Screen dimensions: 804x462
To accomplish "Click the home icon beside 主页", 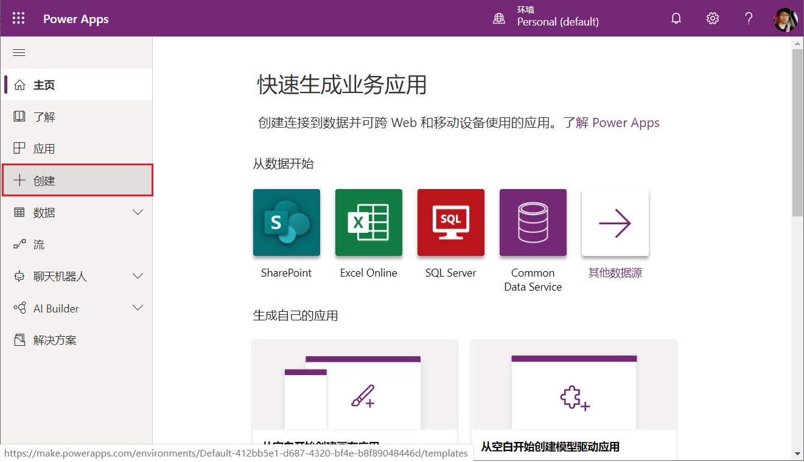I will click(19, 84).
